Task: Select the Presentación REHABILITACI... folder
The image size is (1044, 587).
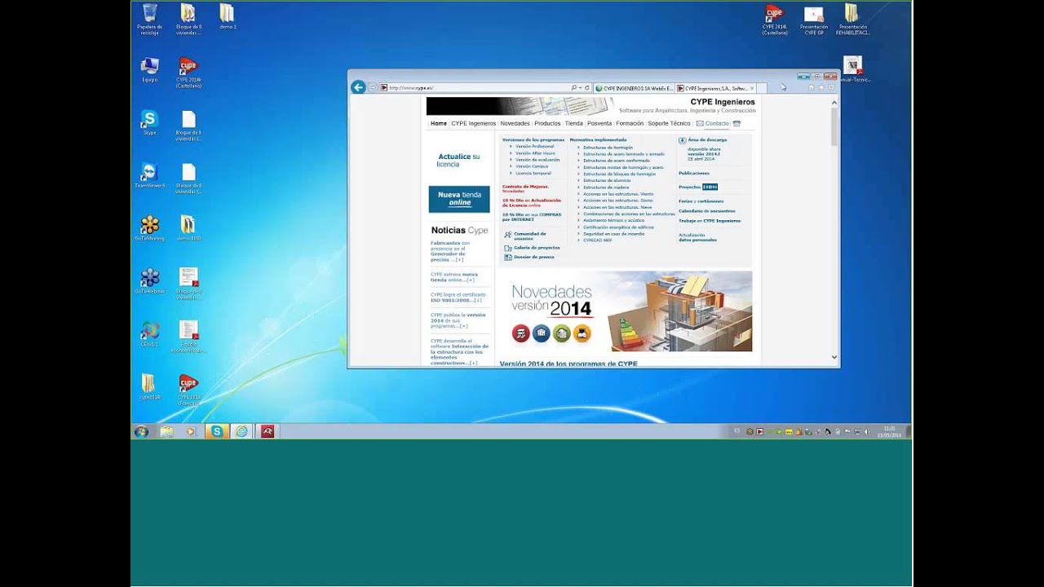Action: click(852, 20)
